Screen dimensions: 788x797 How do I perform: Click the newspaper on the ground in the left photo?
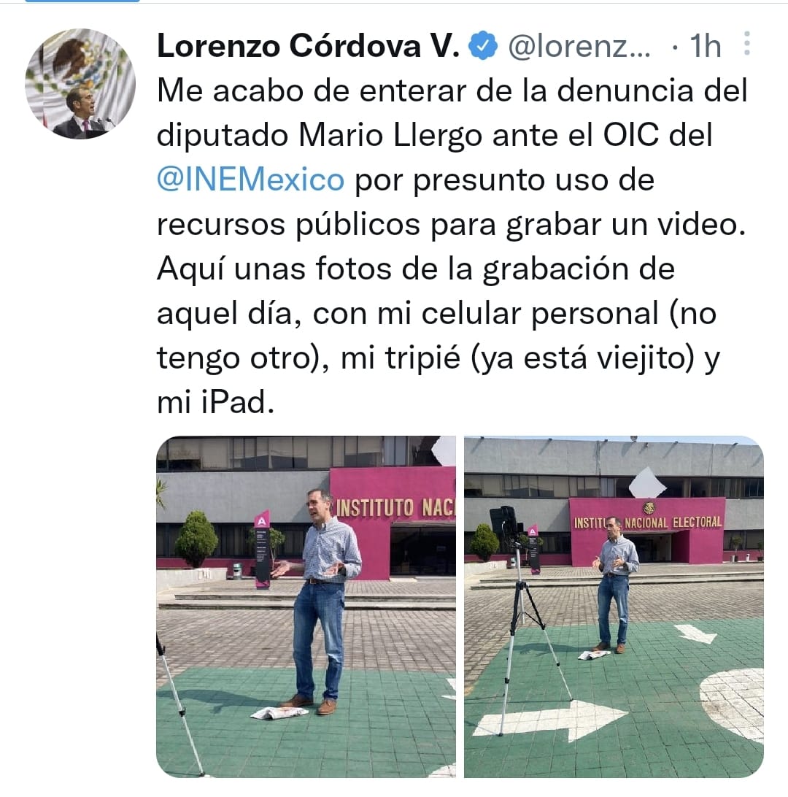tap(279, 712)
